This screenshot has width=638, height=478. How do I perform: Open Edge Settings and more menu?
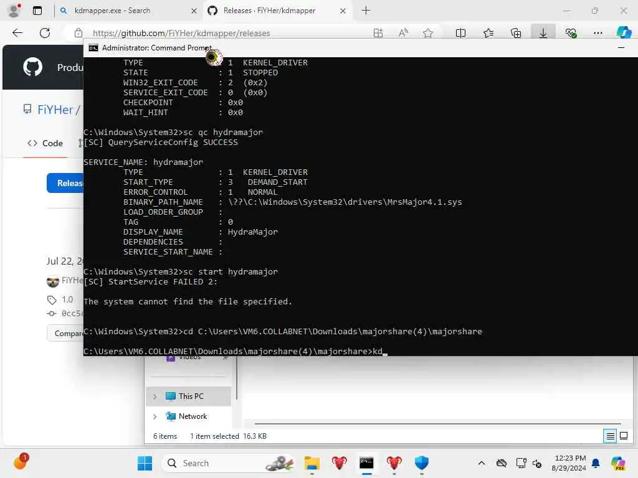point(598,33)
